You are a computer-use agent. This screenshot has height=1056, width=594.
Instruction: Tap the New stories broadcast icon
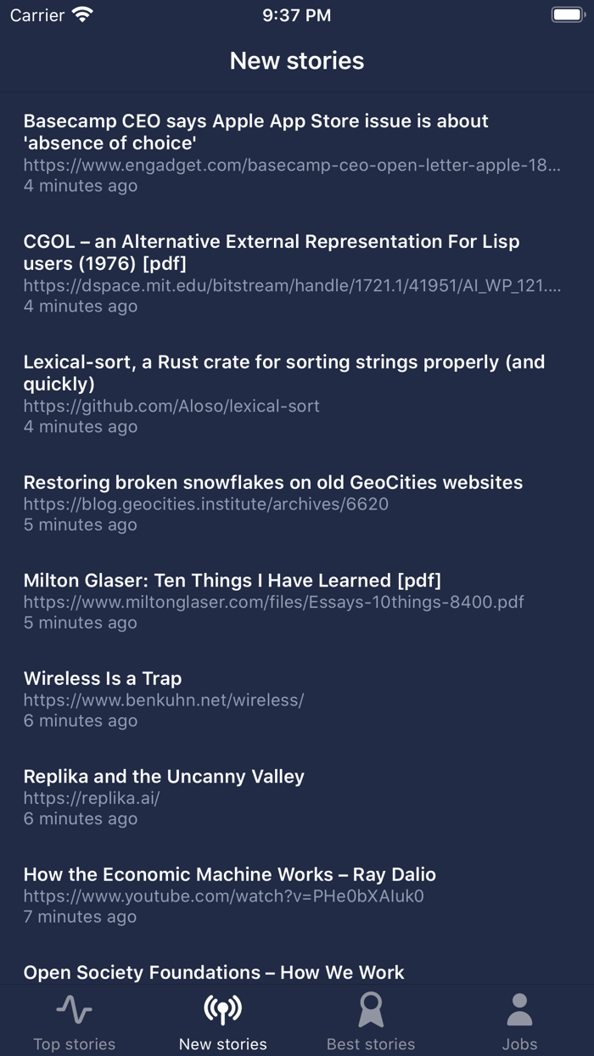(x=222, y=1011)
